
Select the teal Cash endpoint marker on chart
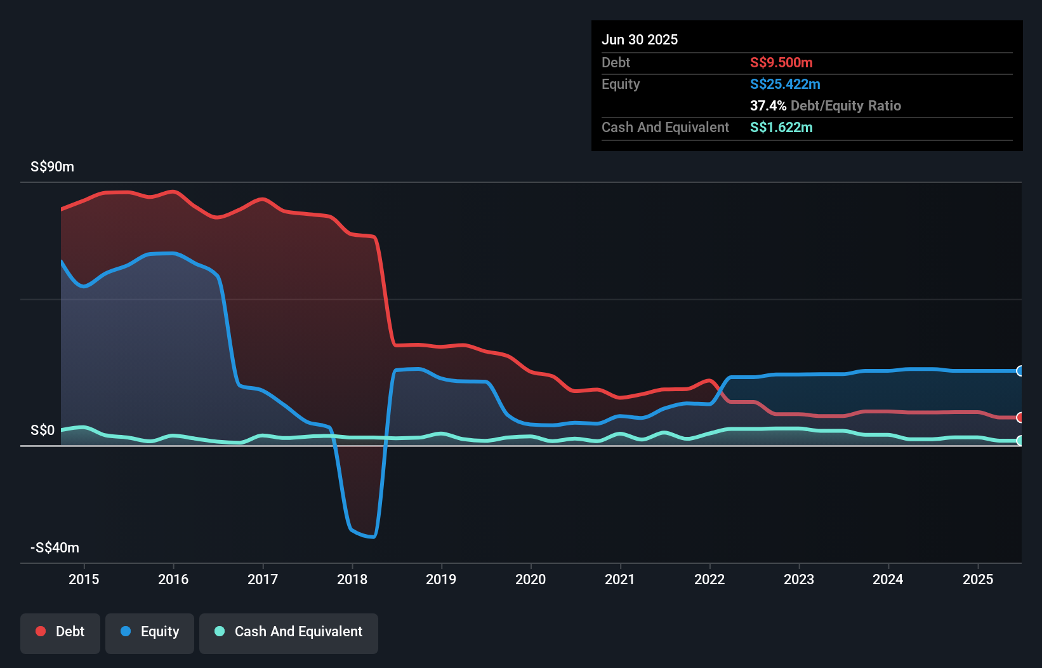coord(1020,441)
